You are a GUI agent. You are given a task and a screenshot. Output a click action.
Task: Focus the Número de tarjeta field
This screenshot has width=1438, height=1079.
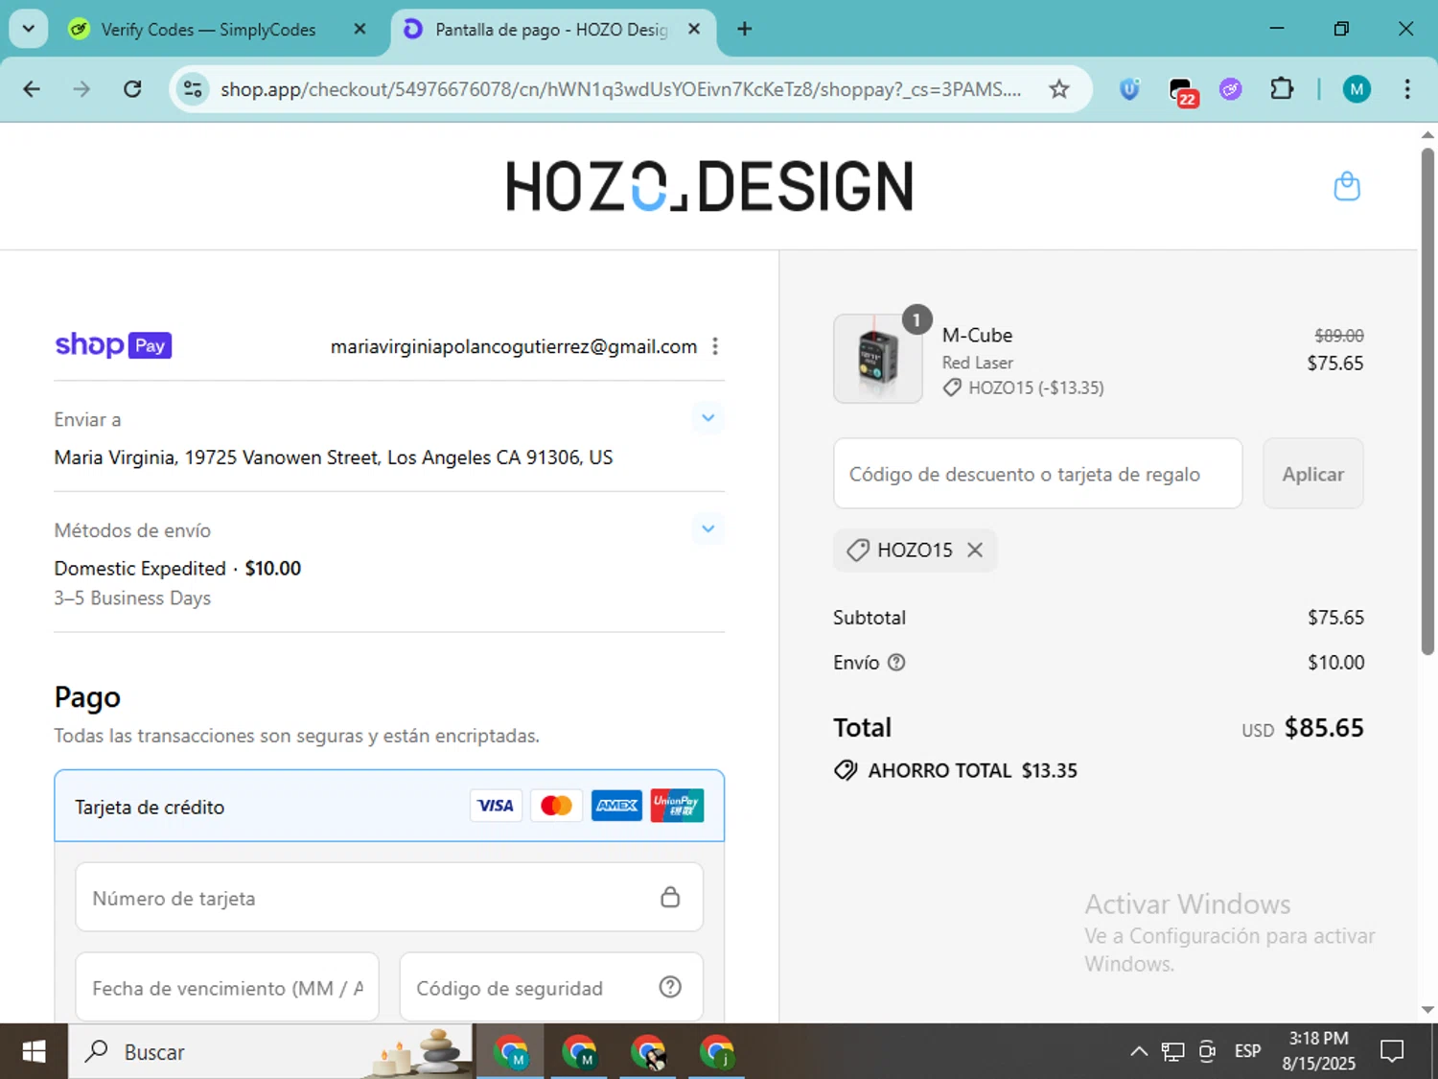(x=389, y=897)
